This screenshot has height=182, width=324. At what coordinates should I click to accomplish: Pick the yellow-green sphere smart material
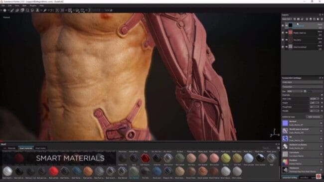coord(226,158)
